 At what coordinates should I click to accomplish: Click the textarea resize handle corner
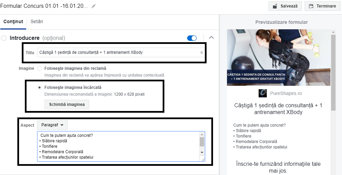203,159
